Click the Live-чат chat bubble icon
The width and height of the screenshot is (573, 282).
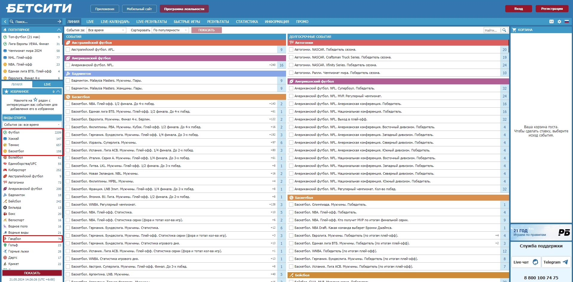(535, 262)
